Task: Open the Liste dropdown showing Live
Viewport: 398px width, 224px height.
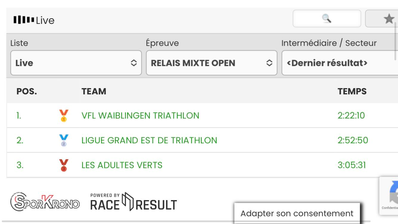Action: tap(76, 63)
